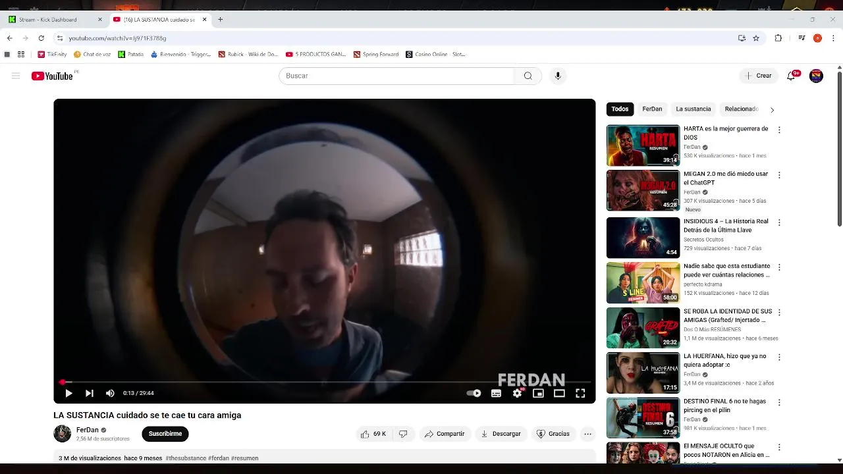Open Chrome media control icon
Viewport: 843px width, 474px height.
coord(802,38)
